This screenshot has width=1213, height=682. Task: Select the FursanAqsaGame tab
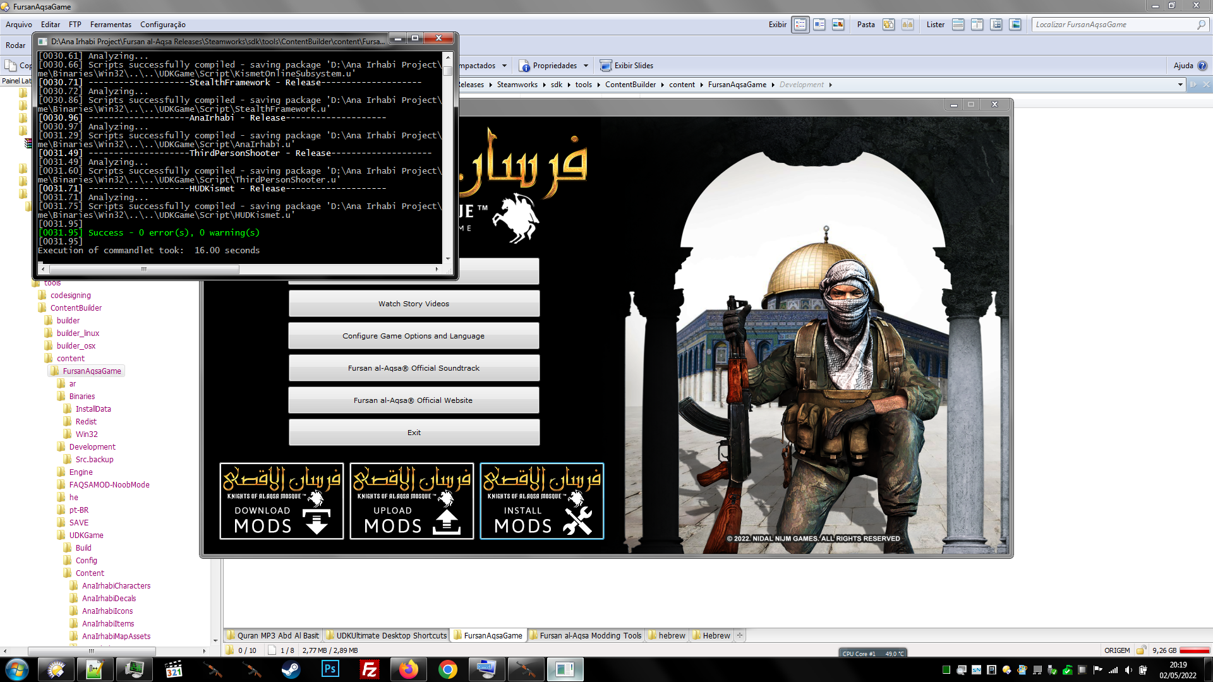[x=492, y=635]
